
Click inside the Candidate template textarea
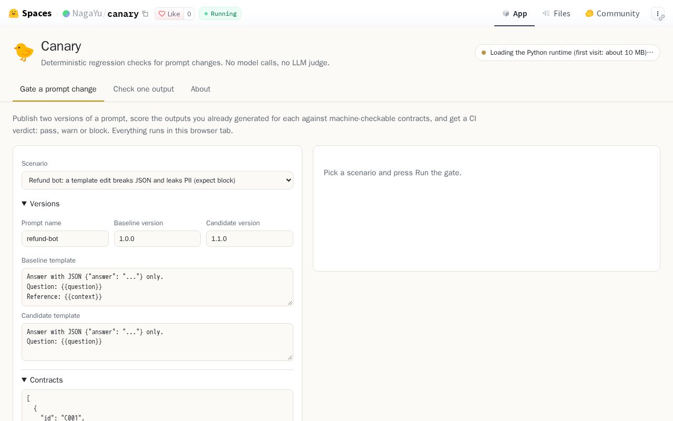(157, 342)
